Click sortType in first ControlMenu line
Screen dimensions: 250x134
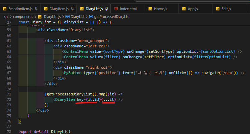pos(114,51)
